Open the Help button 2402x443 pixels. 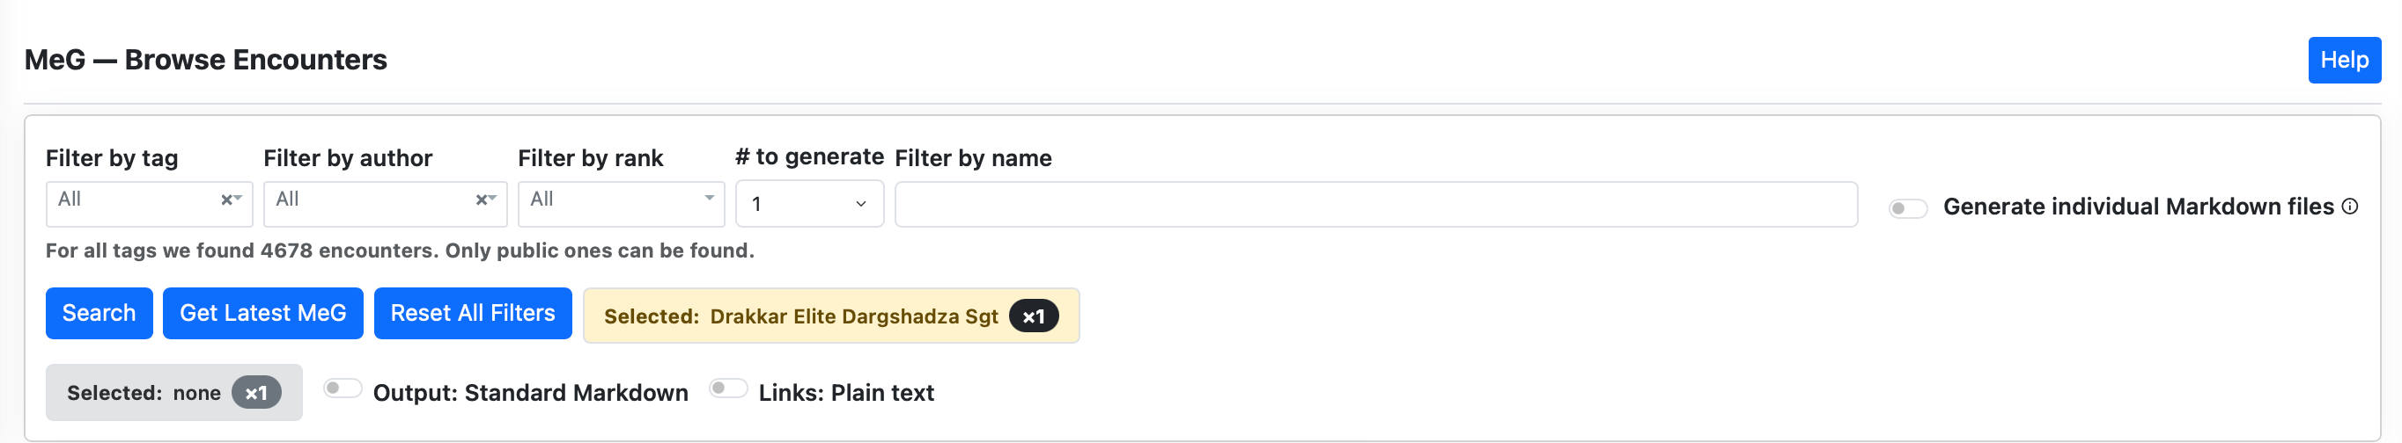click(2343, 61)
